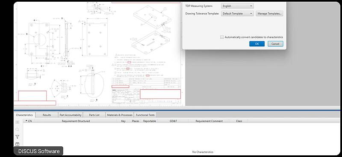Select the Characteristics tab
Viewport: 342px width, 157px height.
click(24, 115)
